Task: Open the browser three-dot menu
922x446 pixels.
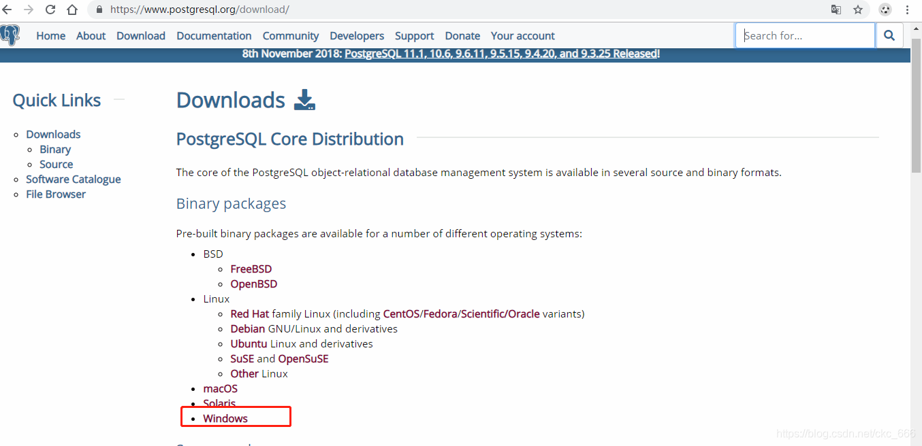Action: (x=907, y=10)
